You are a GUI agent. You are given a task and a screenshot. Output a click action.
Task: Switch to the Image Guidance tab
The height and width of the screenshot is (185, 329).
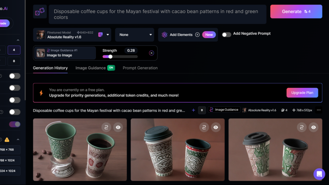pyautogui.click(x=90, y=68)
